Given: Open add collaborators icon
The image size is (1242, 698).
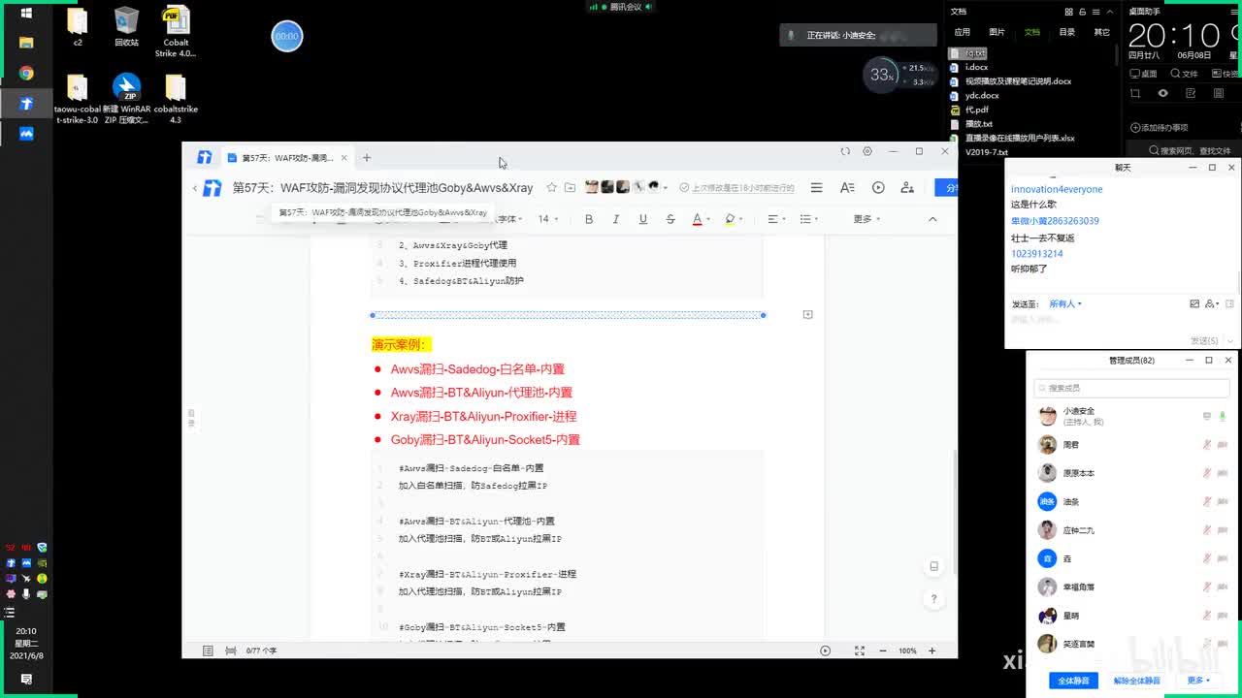Looking at the screenshot, I should [x=907, y=187].
